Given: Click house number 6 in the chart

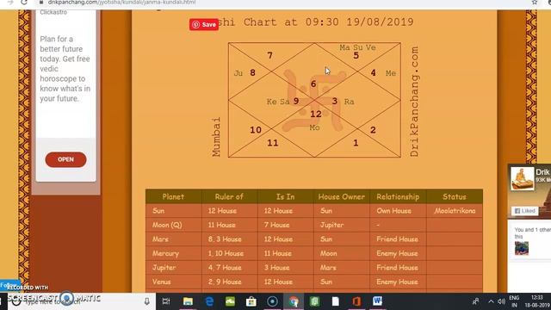Looking at the screenshot, I should pos(313,84).
